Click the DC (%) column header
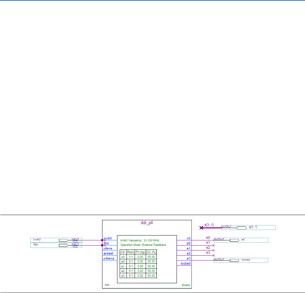This screenshot has height=293, width=305. (151, 252)
